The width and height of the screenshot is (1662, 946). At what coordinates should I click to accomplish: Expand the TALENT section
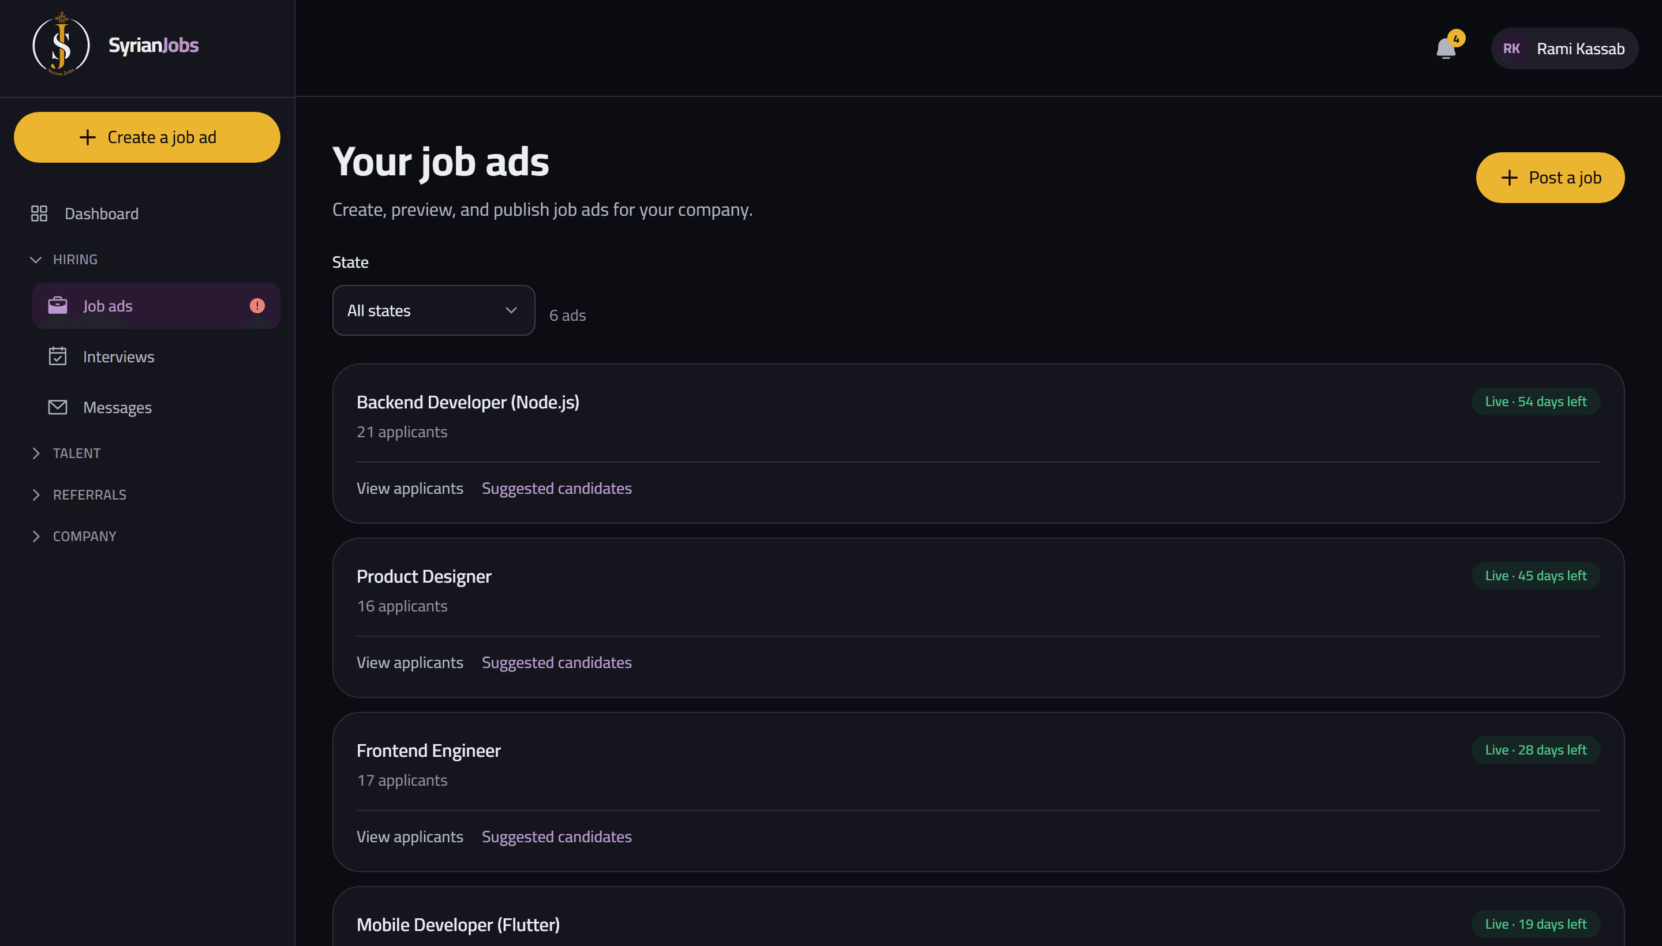65,453
